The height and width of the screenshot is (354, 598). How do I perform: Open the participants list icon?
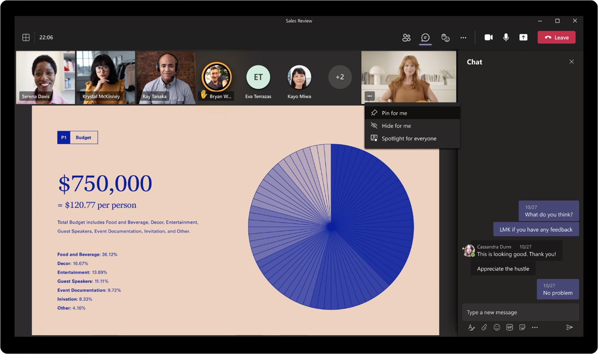(406, 38)
